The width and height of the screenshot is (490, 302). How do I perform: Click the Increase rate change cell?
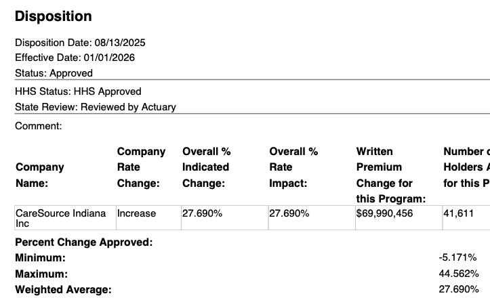136,213
